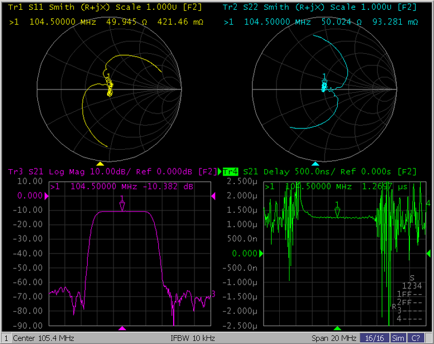Image resolution: width=434 pixels, height=344 pixels.
Task: Activate the Tr4 trace label
Action: 230,171
